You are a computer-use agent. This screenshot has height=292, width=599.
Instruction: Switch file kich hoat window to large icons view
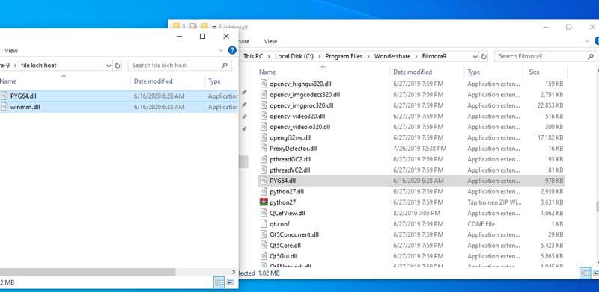[230, 282]
